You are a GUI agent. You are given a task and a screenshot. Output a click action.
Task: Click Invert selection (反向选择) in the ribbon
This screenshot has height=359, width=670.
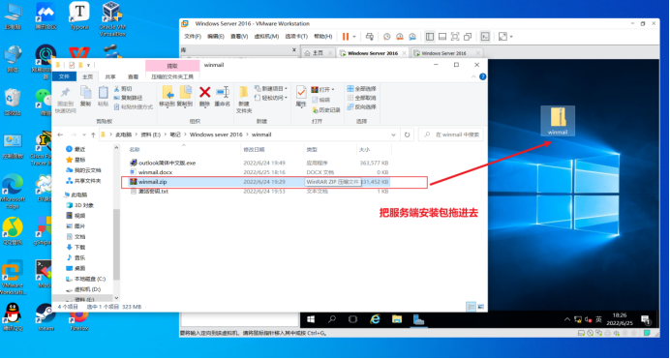pyautogui.click(x=361, y=107)
